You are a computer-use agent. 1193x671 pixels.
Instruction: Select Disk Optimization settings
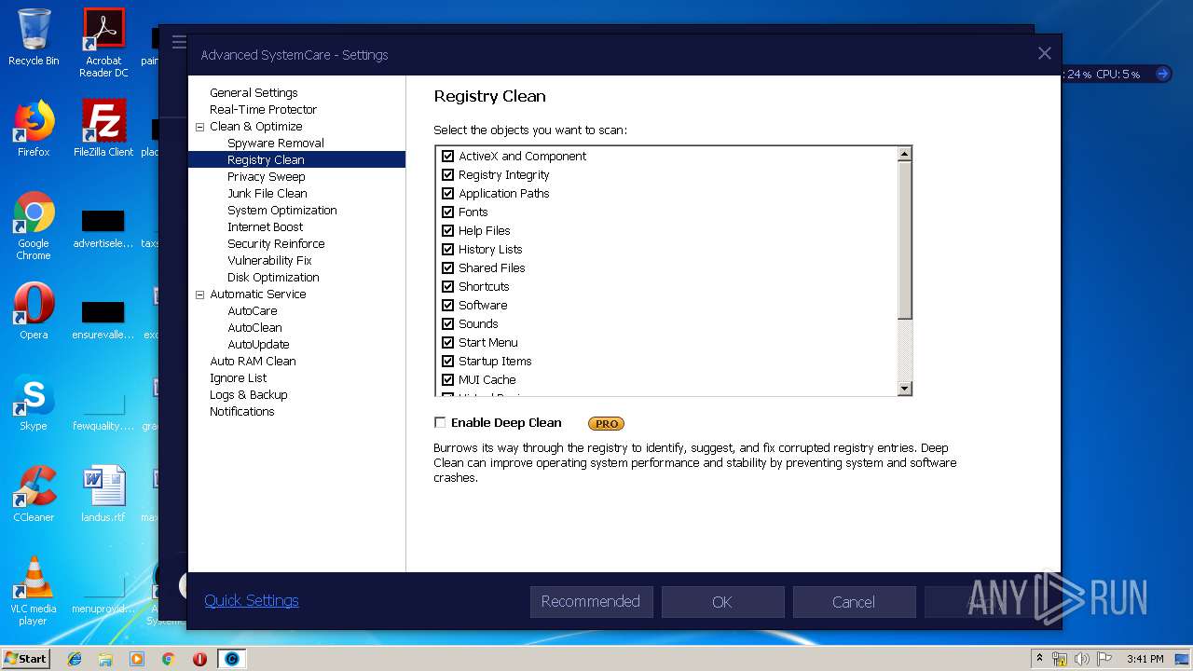[273, 277]
